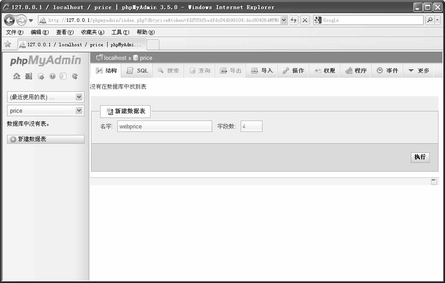Log out using the exit door icon
445x283 pixels.
29,76
